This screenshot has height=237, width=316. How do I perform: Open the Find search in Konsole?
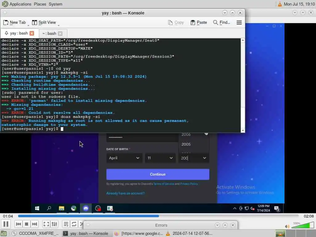coord(222,22)
